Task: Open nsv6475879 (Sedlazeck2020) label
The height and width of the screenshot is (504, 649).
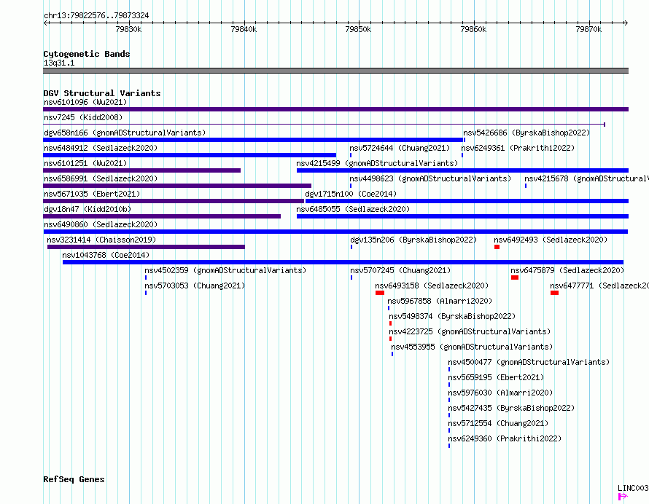Action: tap(567, 270)
